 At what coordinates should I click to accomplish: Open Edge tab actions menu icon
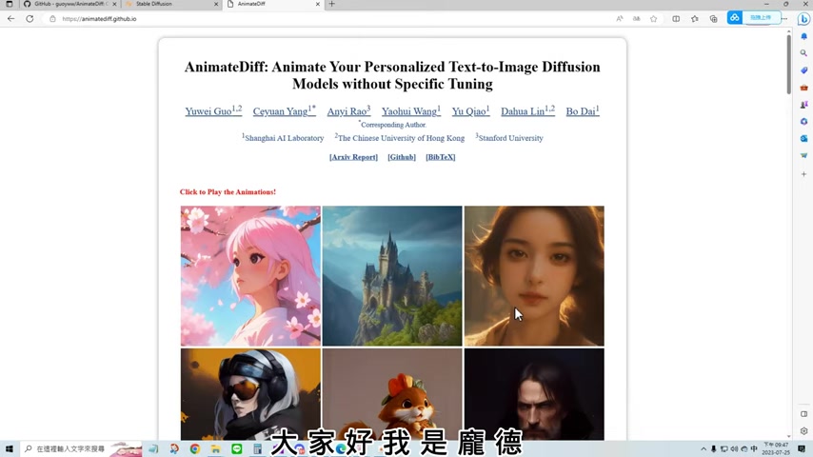9,4
